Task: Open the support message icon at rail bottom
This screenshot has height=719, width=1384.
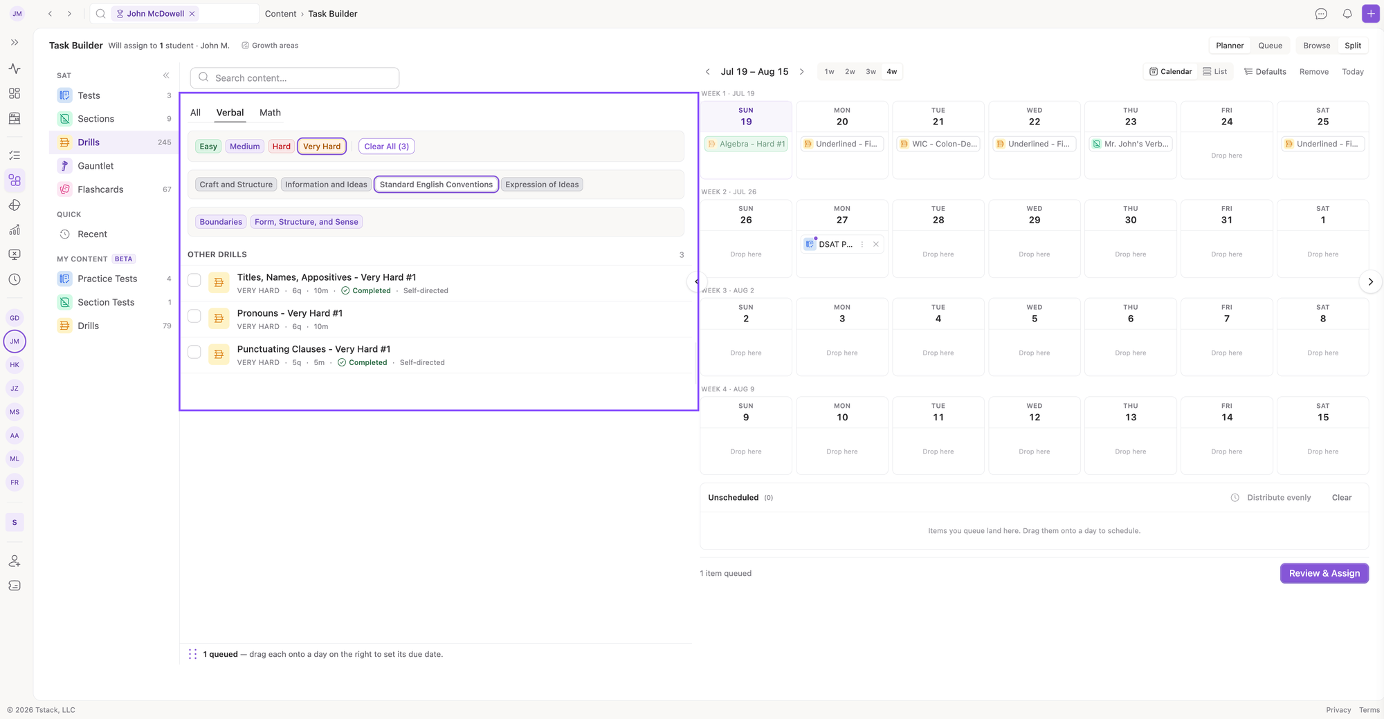Action: [x=15, y=586]
